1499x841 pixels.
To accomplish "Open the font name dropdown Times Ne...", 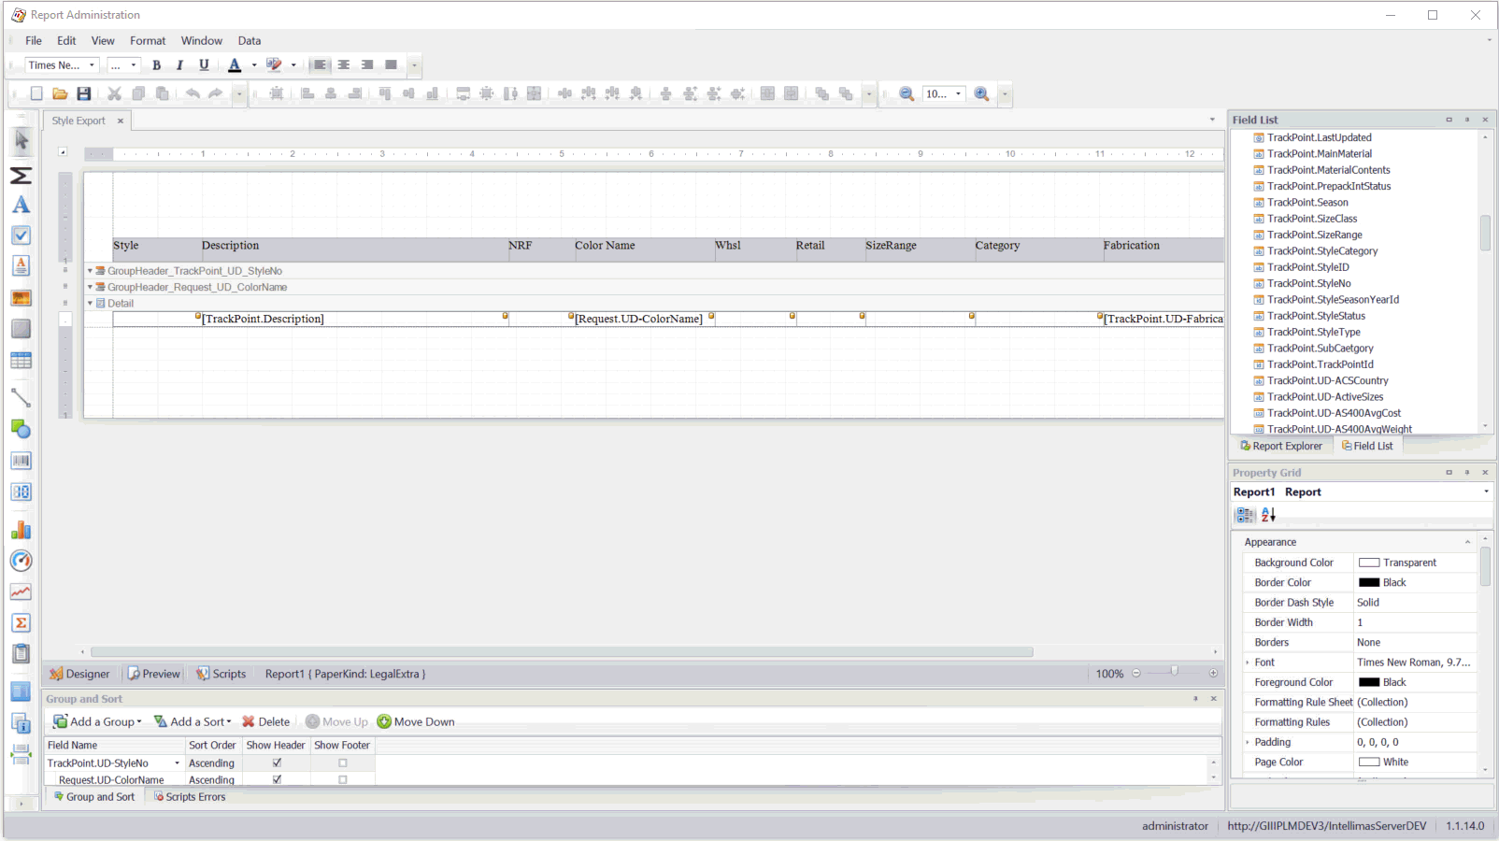I will coord(92,65).
